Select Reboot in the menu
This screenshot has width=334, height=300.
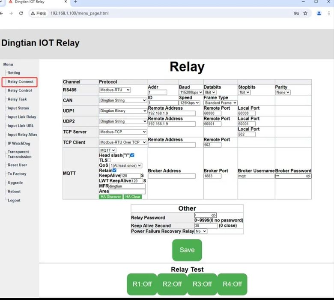14,192
